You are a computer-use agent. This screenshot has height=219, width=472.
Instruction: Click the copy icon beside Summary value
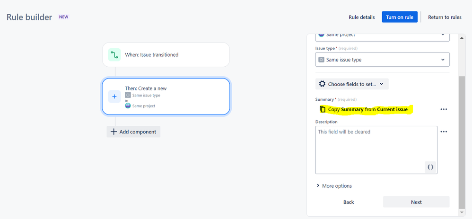(x=323, y=109)
